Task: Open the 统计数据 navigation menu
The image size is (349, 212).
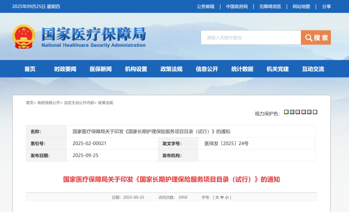Action: click(x=242, y=69)
